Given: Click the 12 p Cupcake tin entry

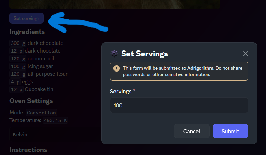Looking at the screenshot, I should (32, 89).
